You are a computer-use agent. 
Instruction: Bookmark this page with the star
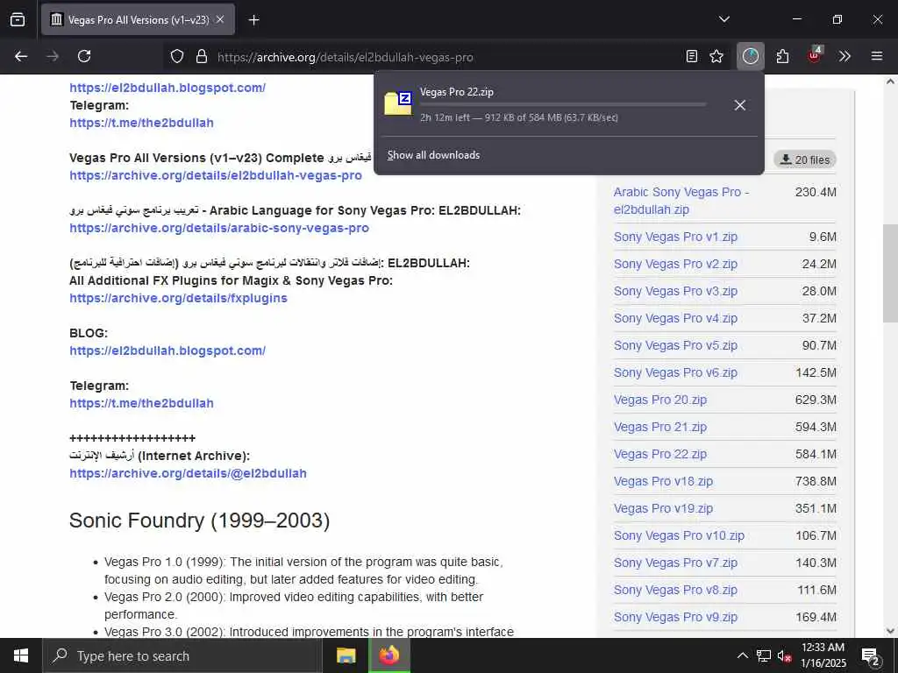tap(716, 56)
